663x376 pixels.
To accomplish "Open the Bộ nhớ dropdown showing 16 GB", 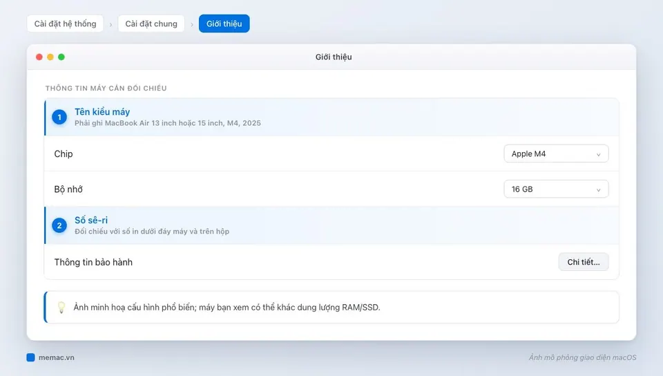I will pos(556,189).
